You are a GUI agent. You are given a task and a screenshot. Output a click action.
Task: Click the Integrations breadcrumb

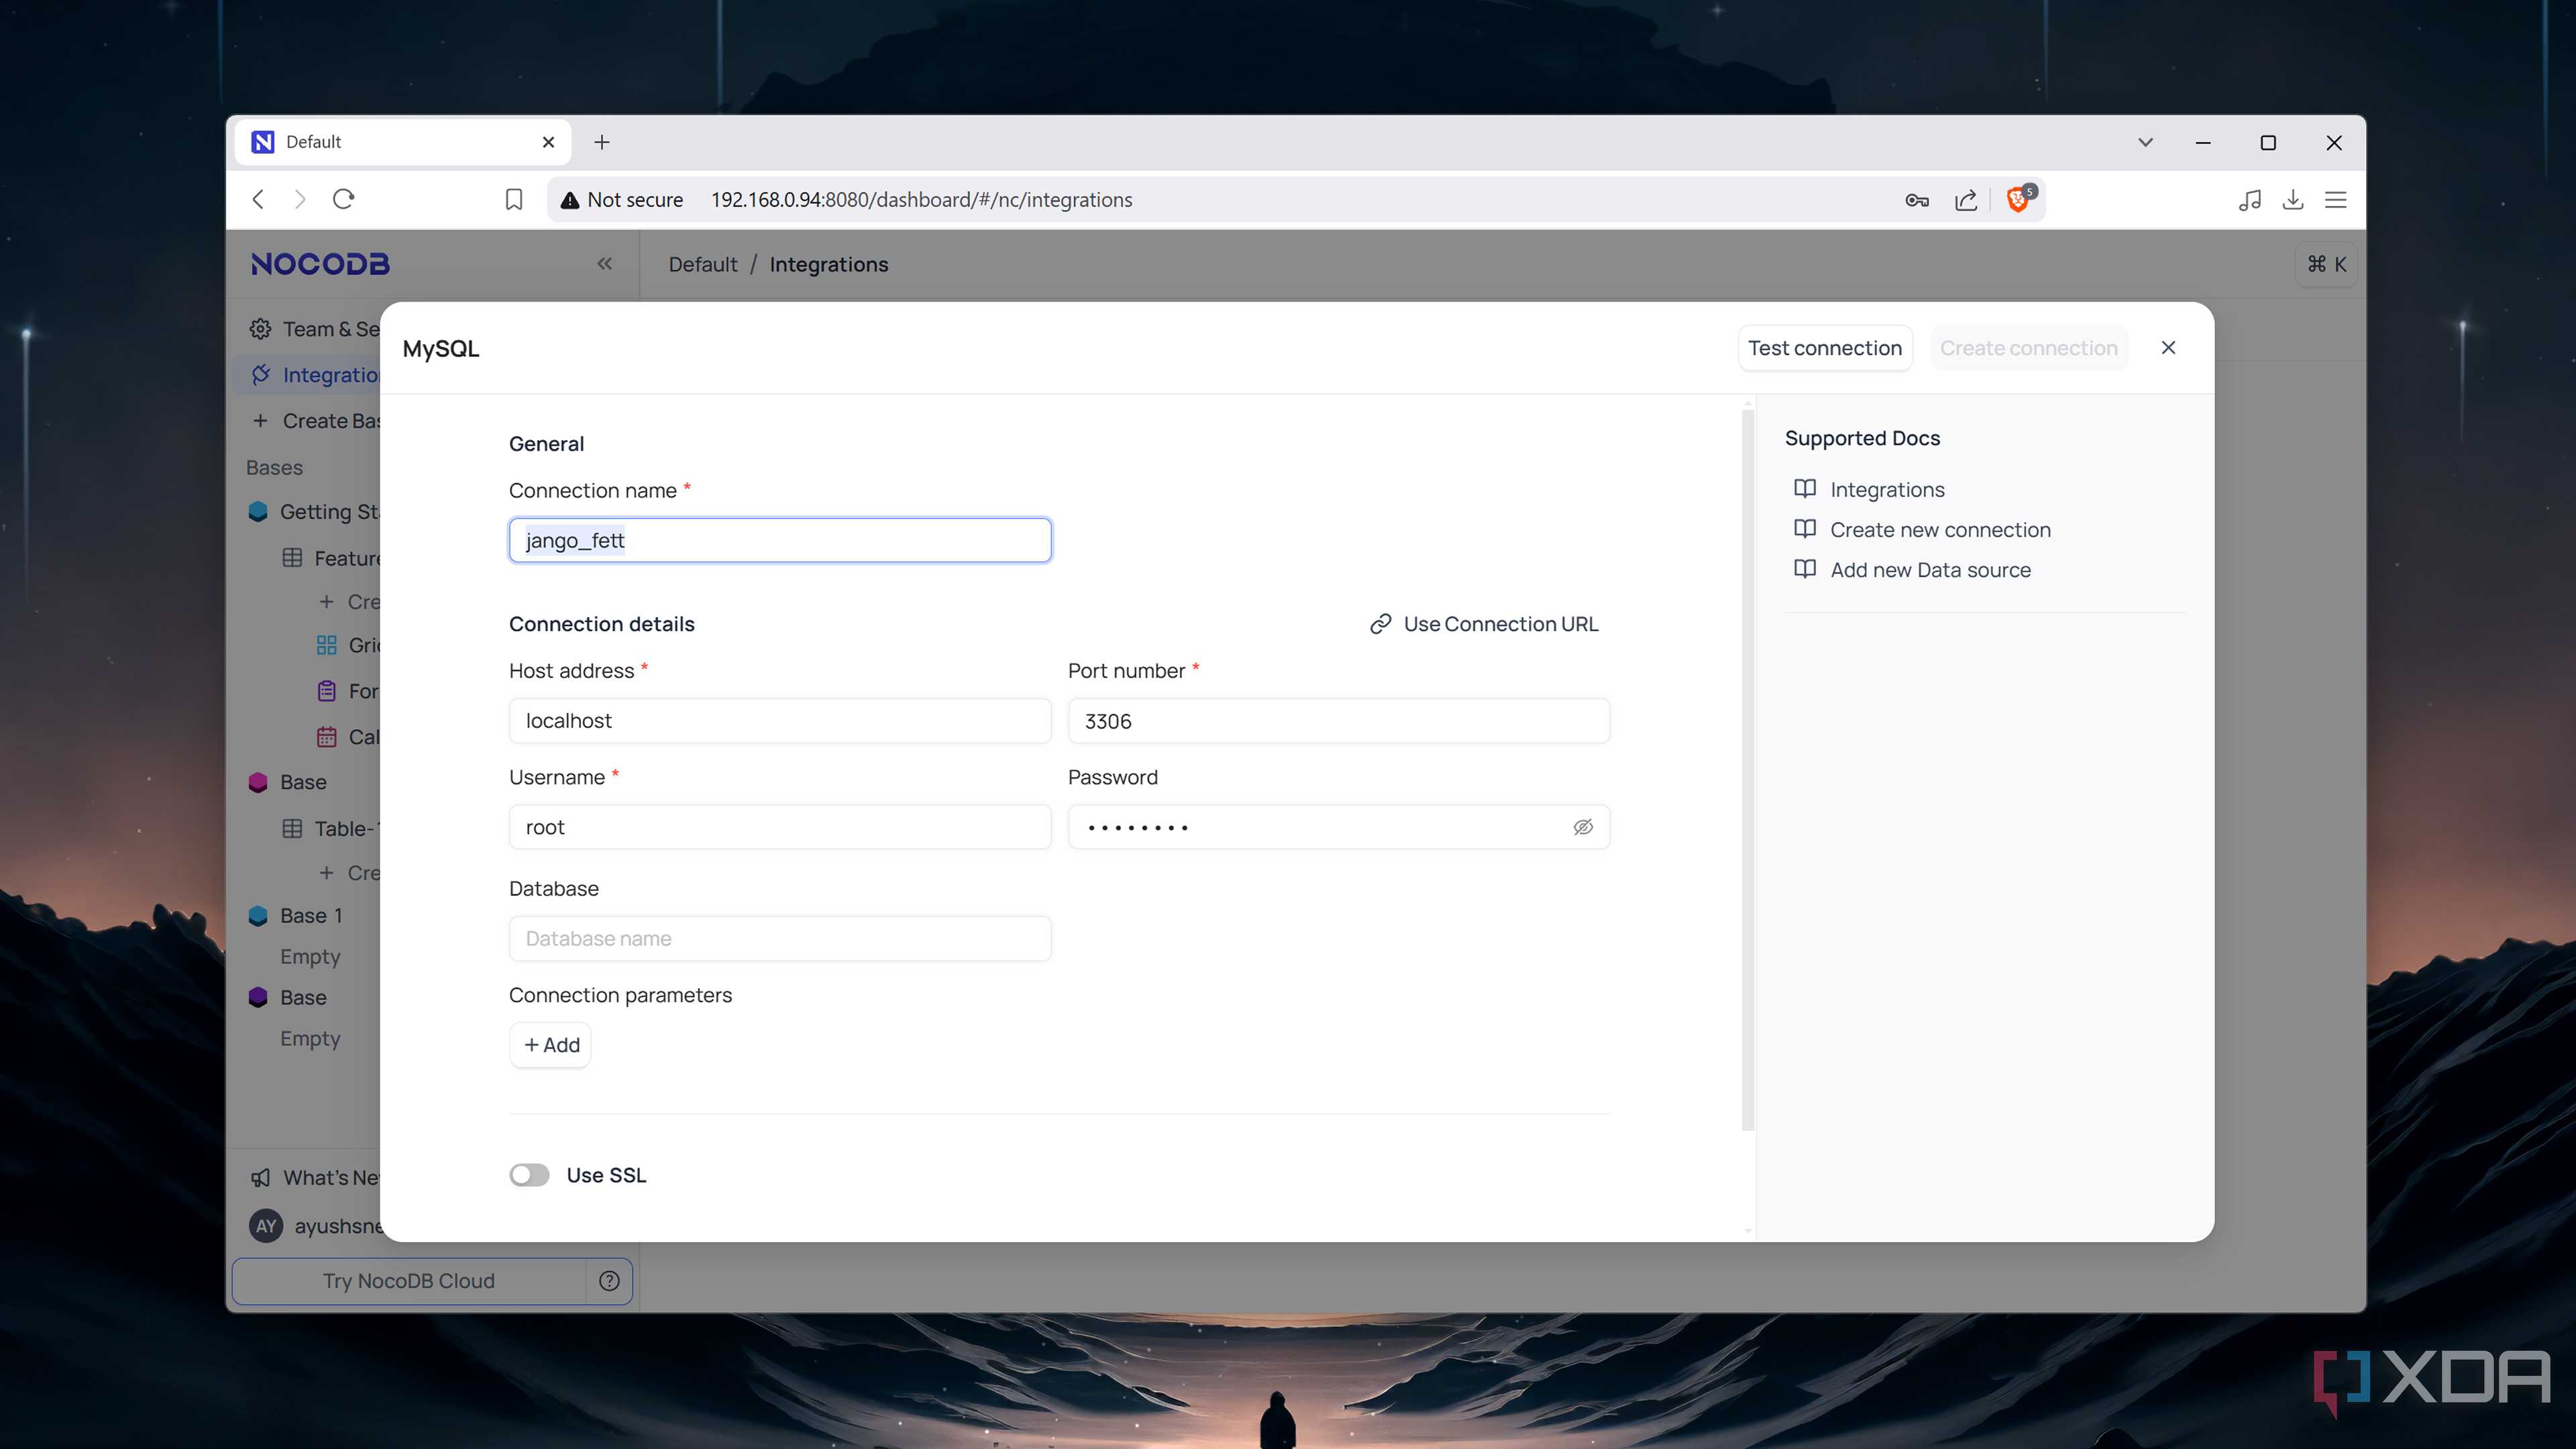[x=829, y=264]
